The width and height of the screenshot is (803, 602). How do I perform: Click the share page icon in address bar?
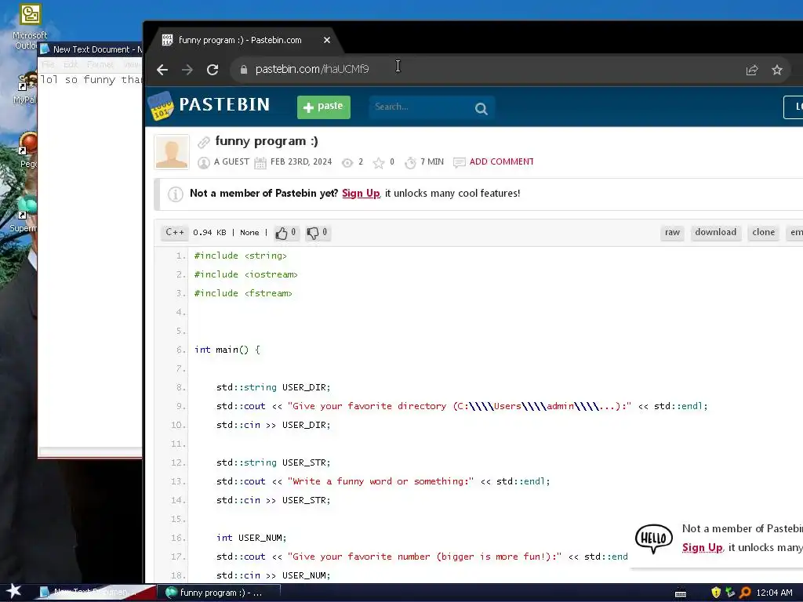coord(752,70)
